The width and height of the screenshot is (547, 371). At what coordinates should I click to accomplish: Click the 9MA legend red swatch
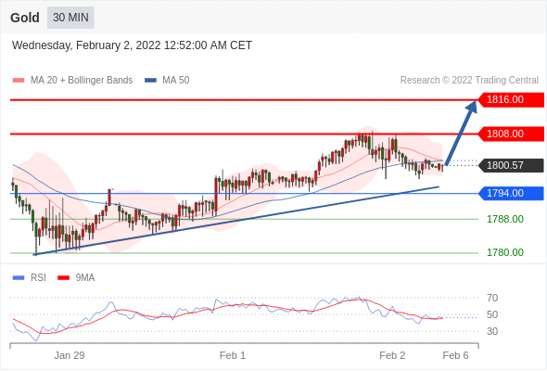[x=63, y=278]
